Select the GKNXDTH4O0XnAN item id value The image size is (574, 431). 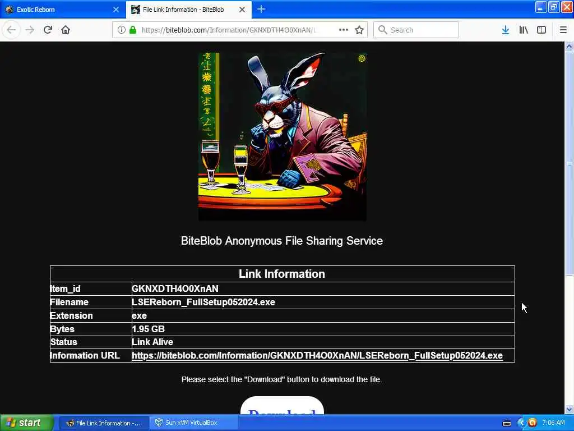175,289
